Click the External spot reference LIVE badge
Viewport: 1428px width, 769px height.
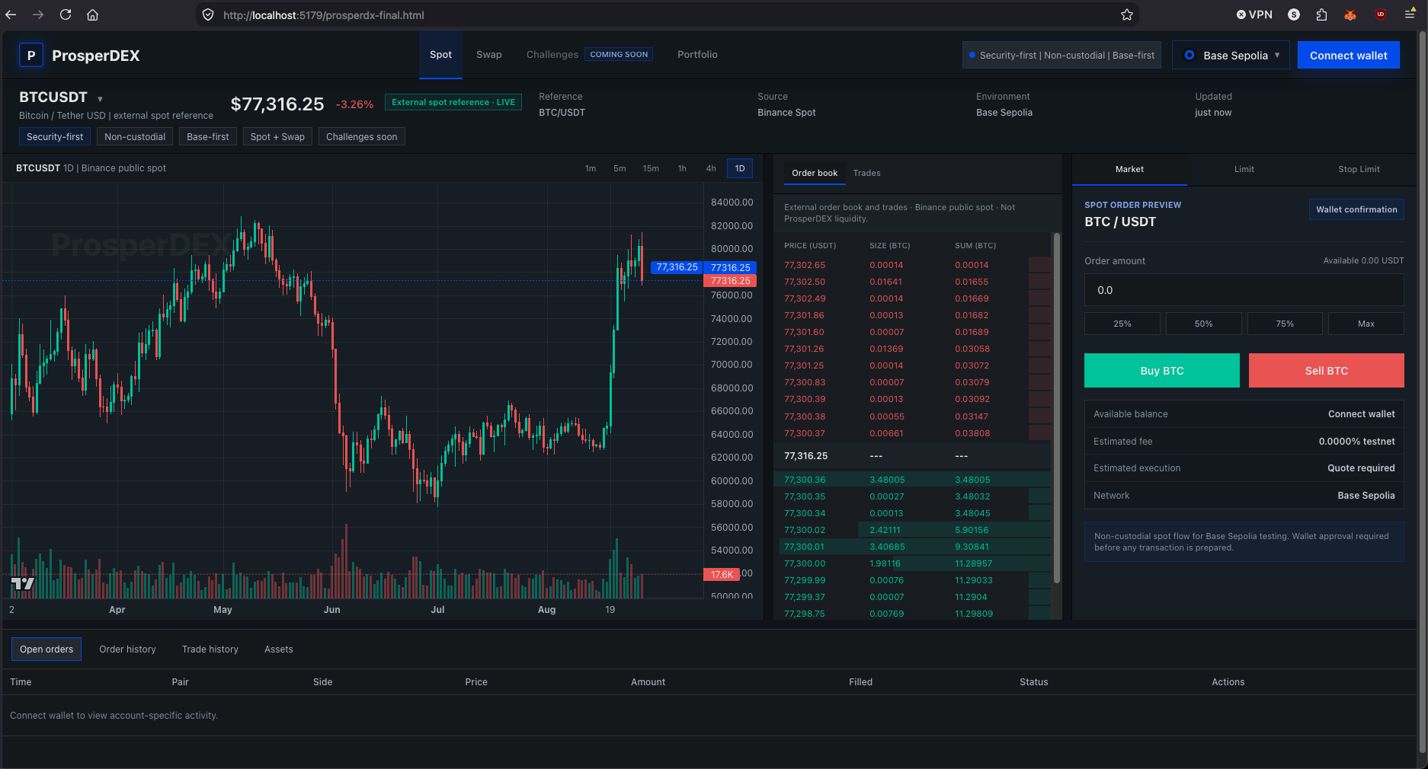(453, 102)
